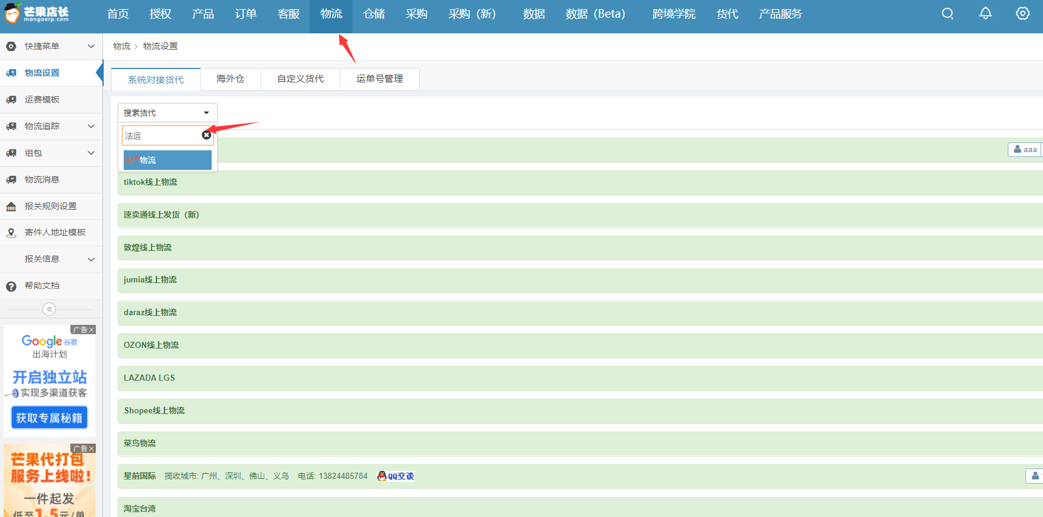Viewport: 1043px width, 517px height.
Task: Click the OZON线上物流 row
Action: [x=580, y=345]
